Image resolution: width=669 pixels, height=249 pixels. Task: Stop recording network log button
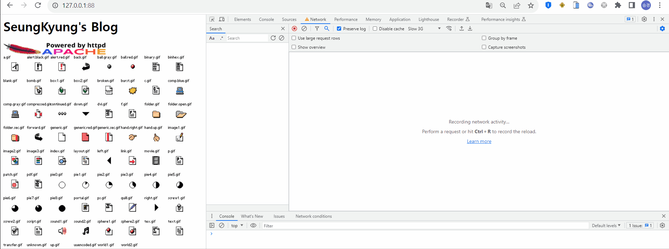pyautogui.click(x=294, y=29)
